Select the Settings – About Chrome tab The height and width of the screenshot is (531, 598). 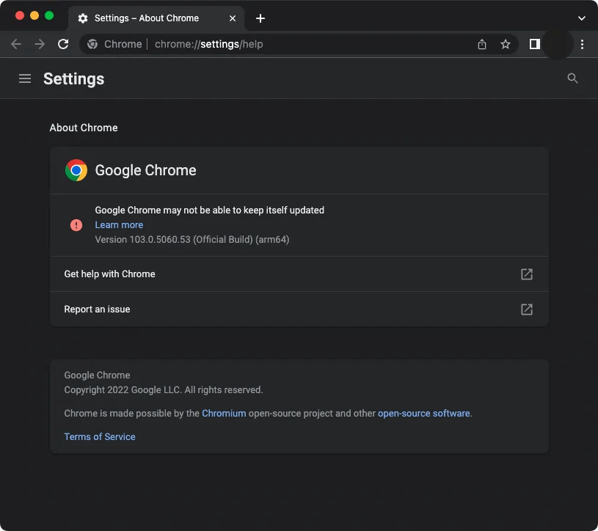point(146,18)
